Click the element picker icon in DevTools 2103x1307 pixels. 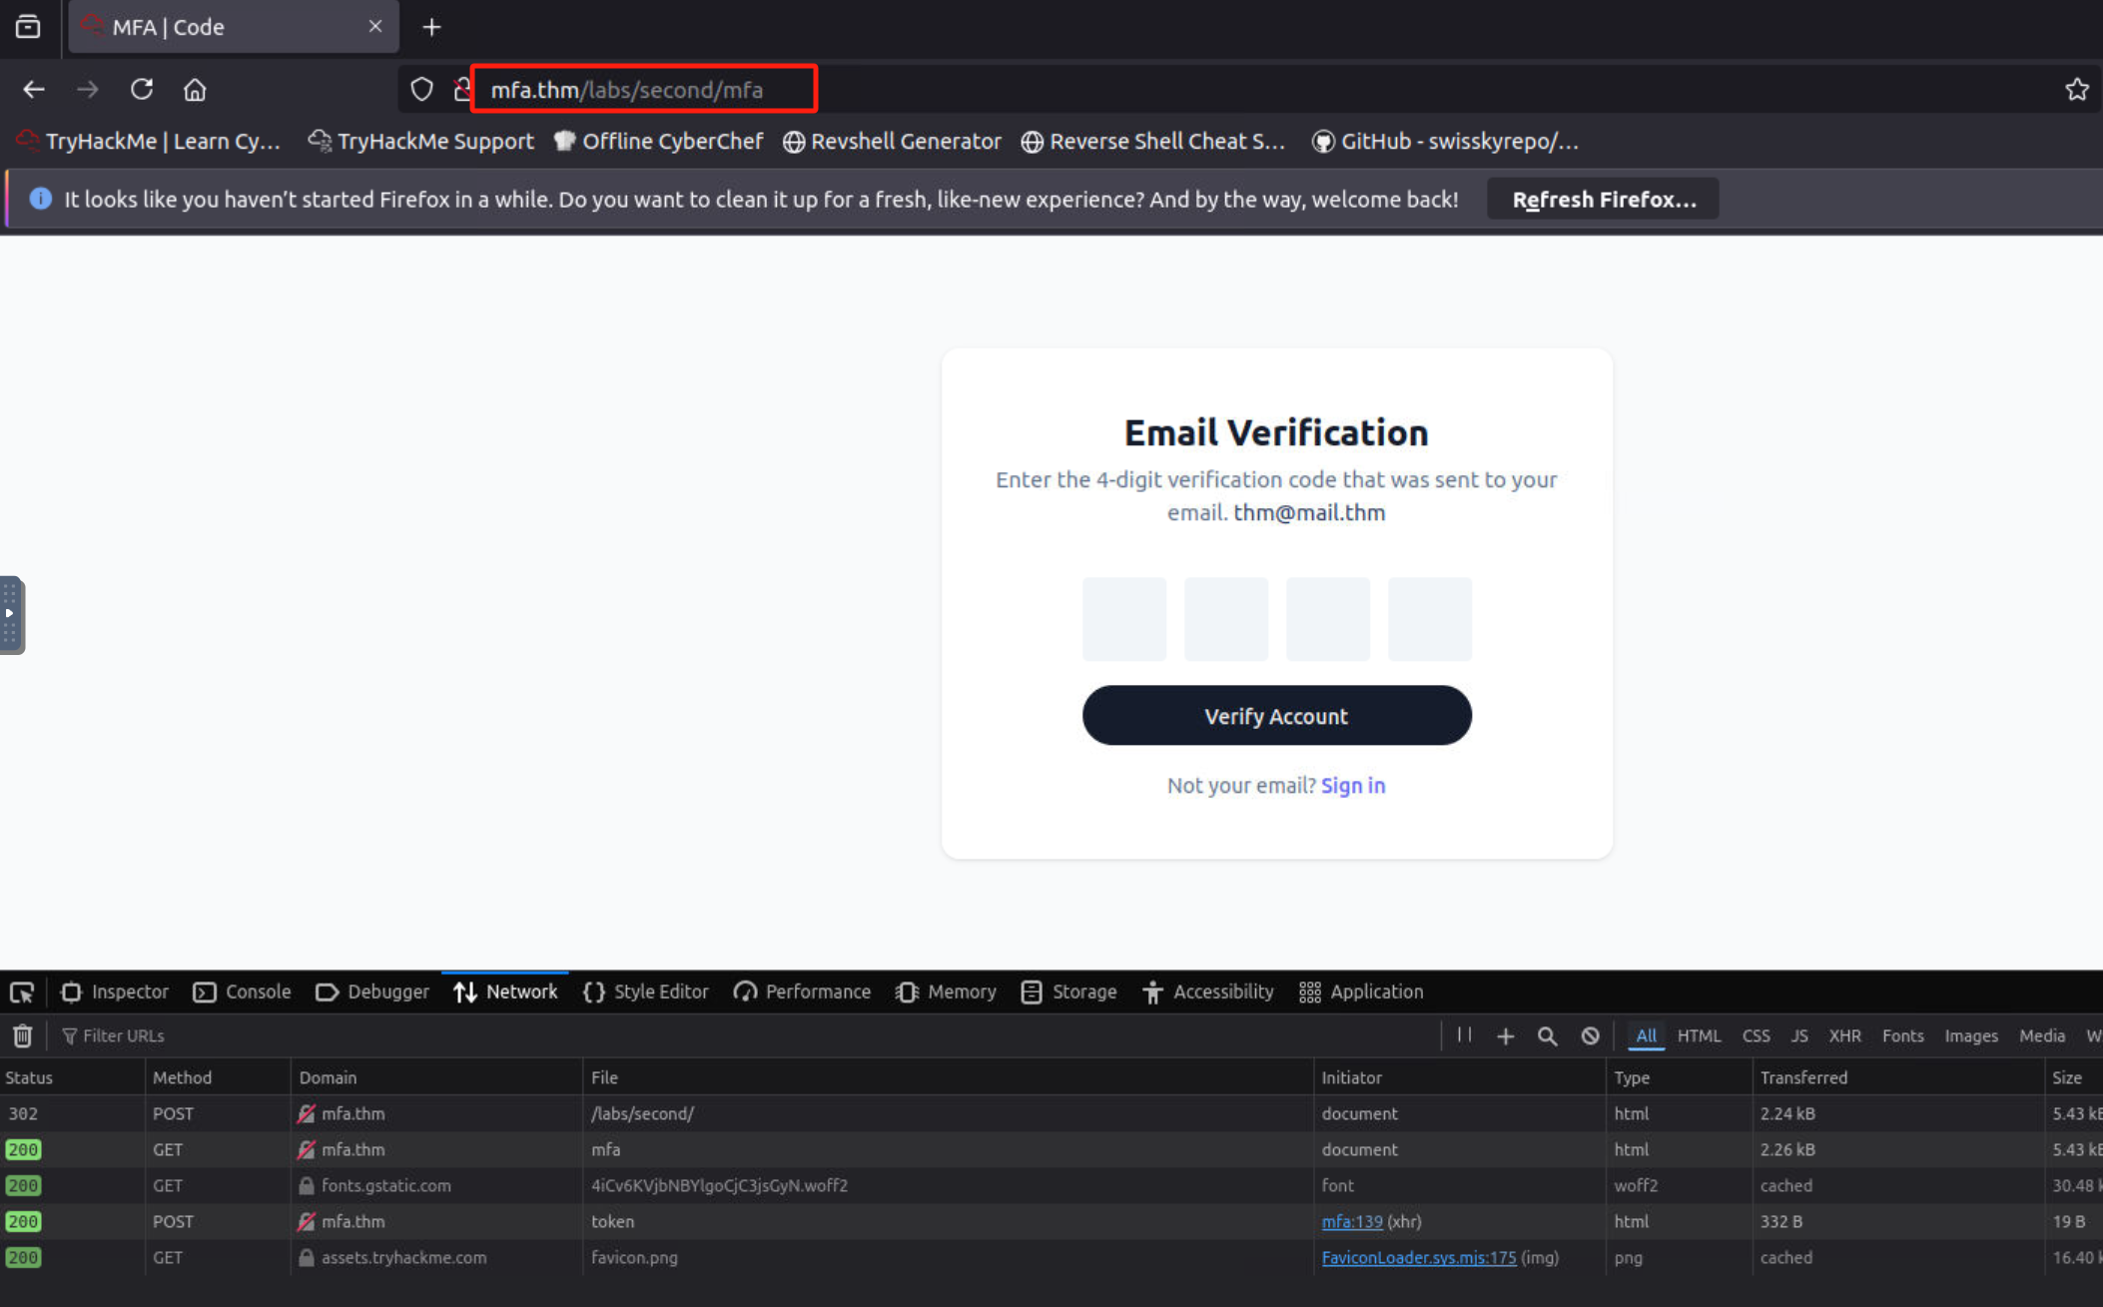click(x=22, y=991)
